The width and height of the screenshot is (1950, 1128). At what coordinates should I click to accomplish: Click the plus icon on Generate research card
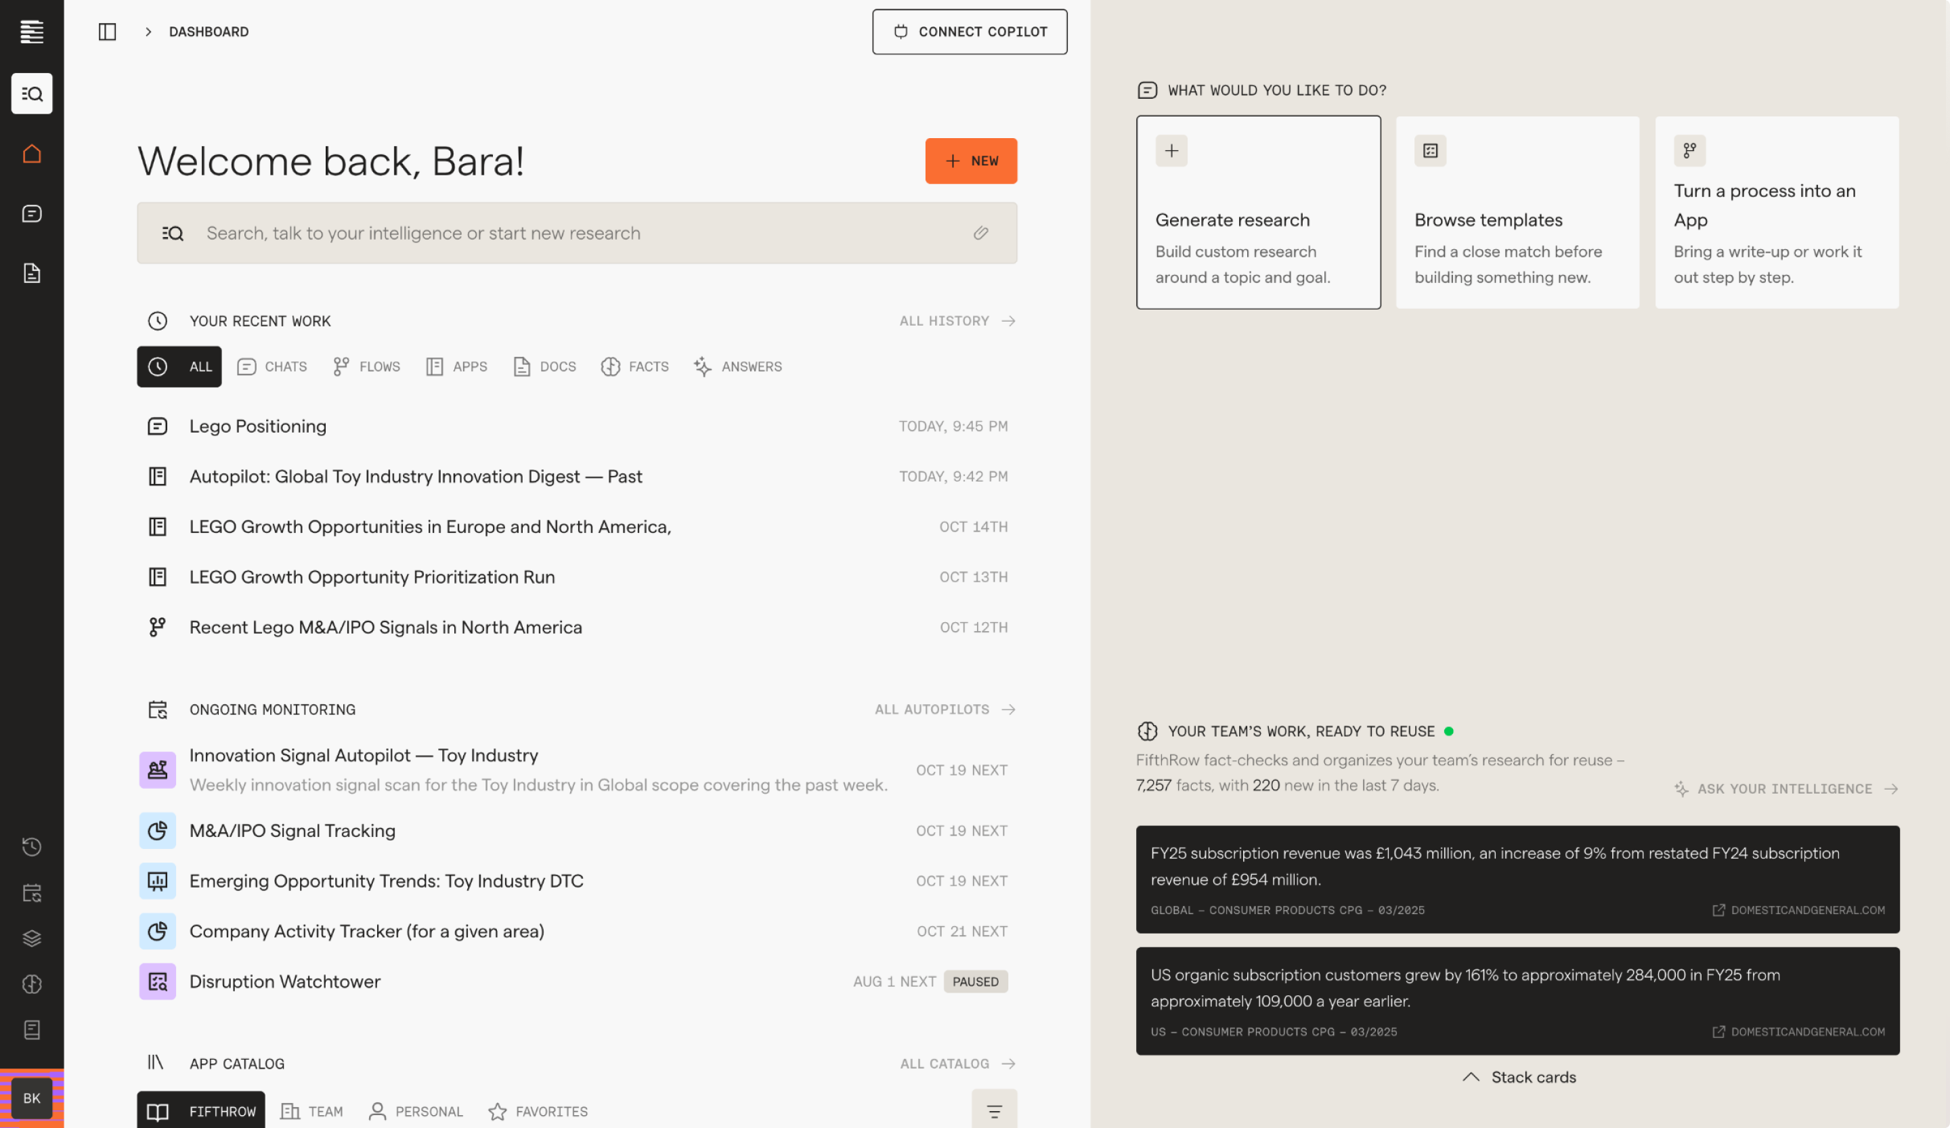1171,151
